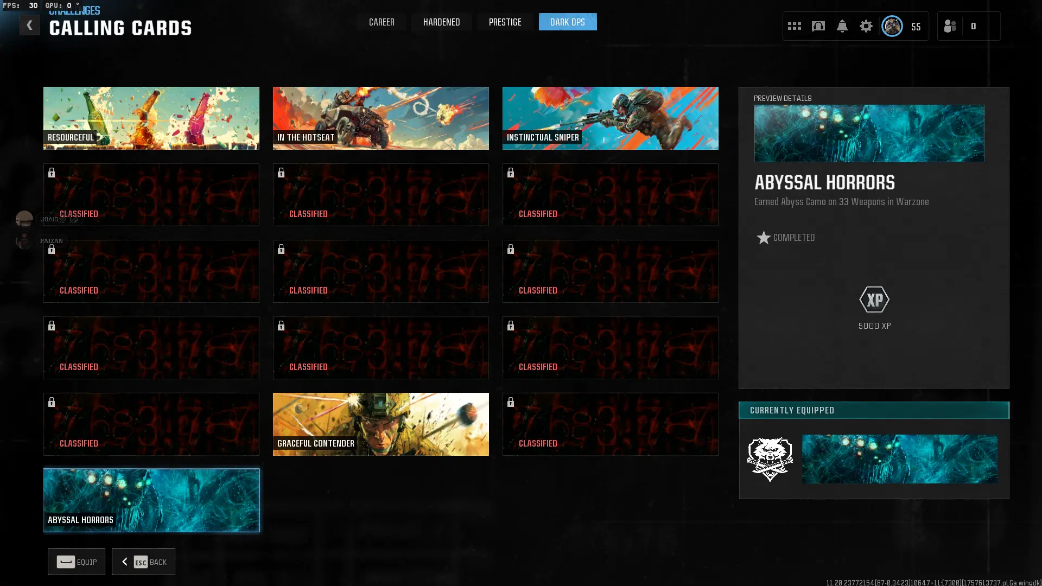Go back using top-left chevron arrow

click(29, 26)
